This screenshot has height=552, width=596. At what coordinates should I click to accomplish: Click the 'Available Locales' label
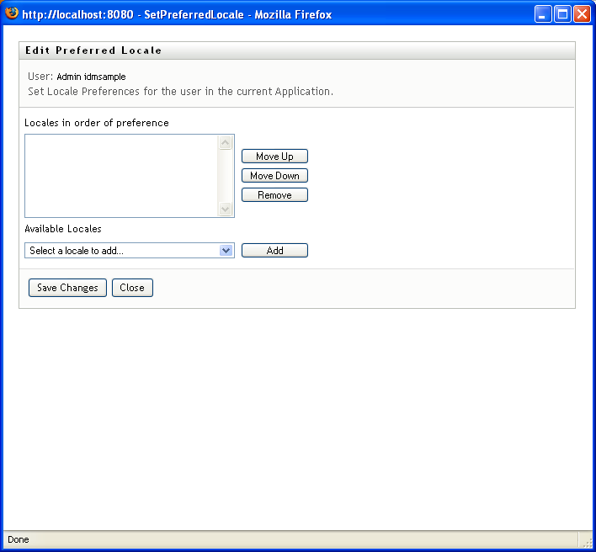pos(63,229)
